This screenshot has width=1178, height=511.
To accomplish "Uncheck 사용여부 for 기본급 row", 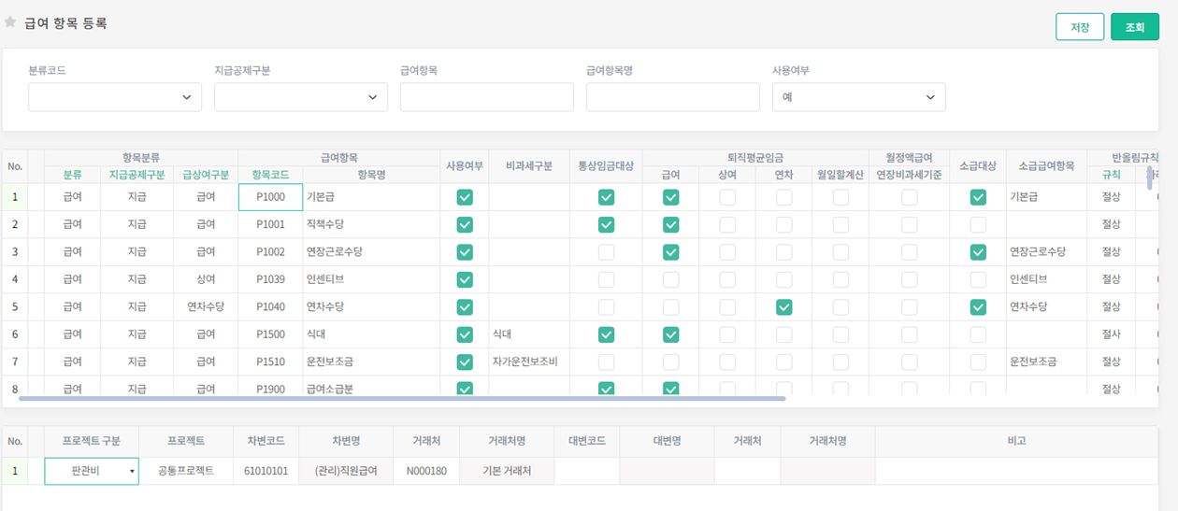I will [x=465, y=197].
